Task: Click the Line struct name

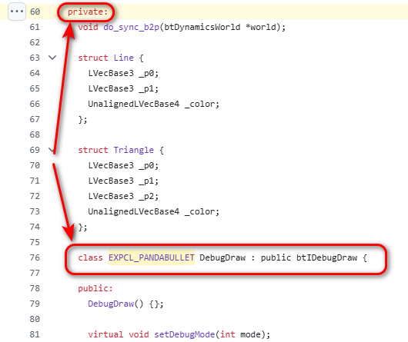Action: (124, 58)
